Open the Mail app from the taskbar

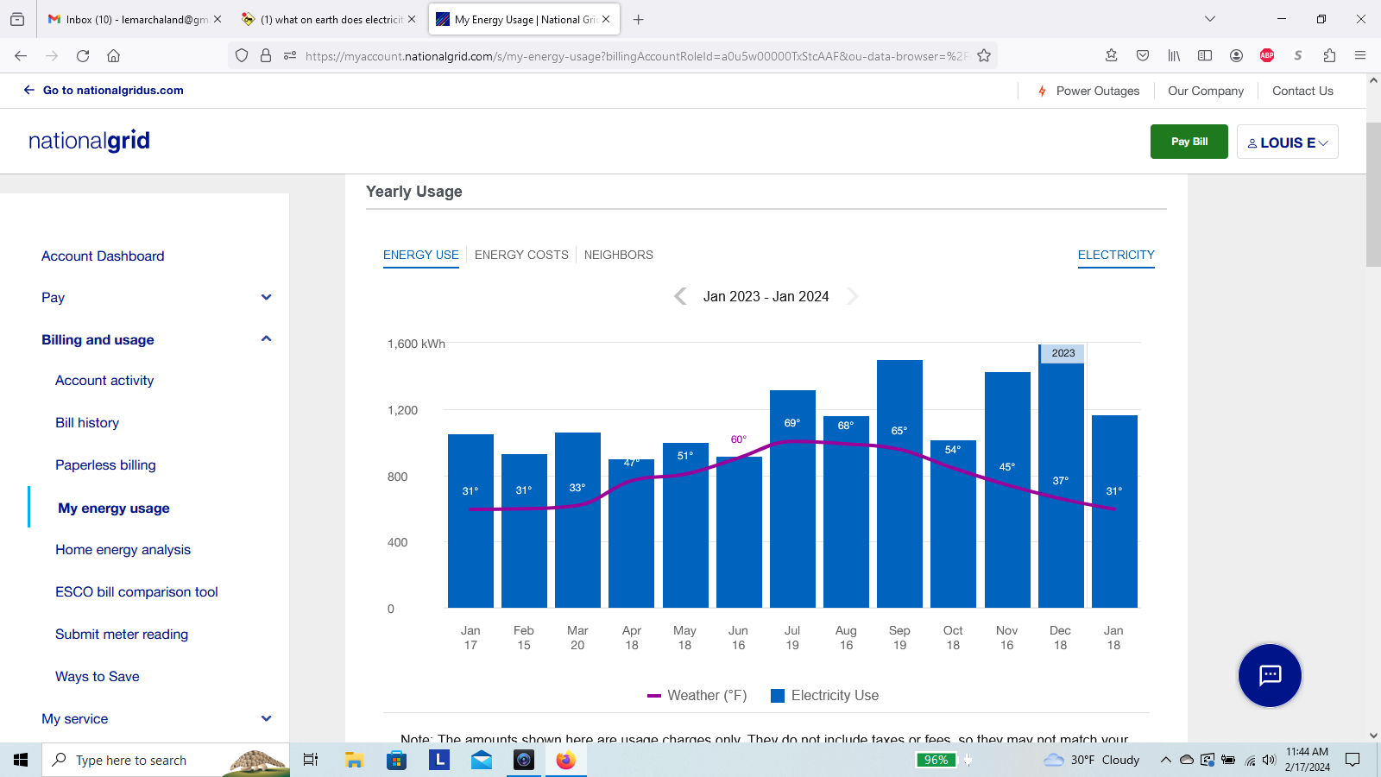click(x=482, y=760)
